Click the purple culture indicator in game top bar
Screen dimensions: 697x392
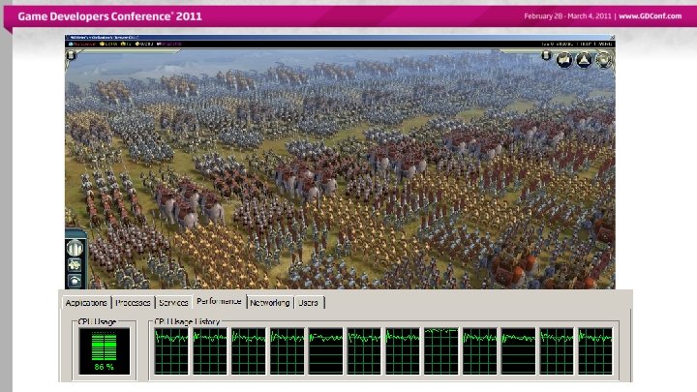pyautogui.click(x=168, y=44)
